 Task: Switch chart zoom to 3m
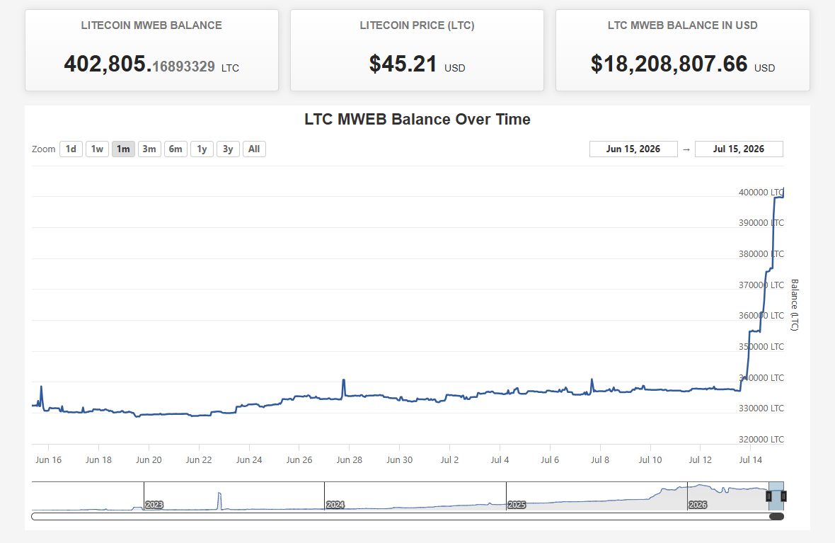pyautogui.click(x=149, y=149)
